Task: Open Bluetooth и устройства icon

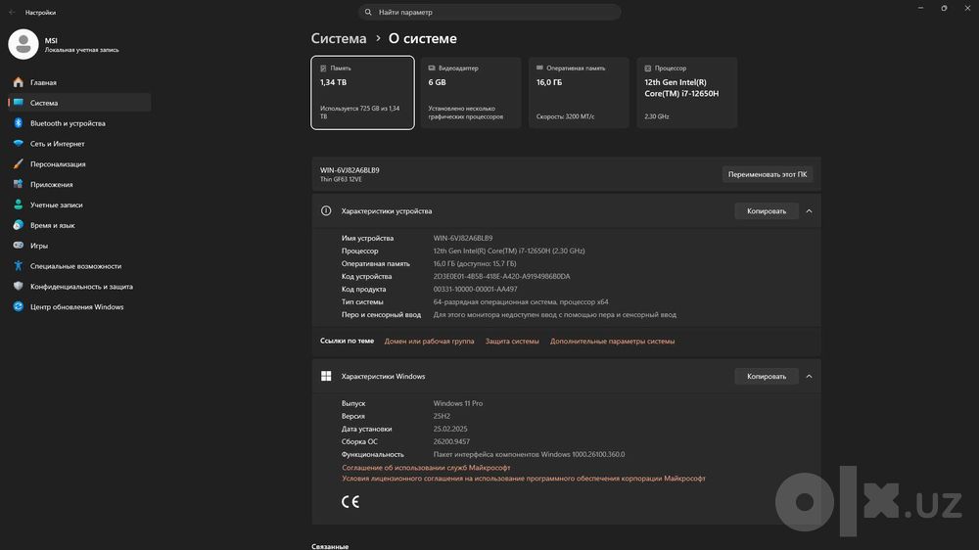Action: click(18, 123)
